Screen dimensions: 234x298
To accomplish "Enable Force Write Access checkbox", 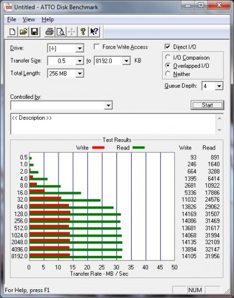I will 97,47.
